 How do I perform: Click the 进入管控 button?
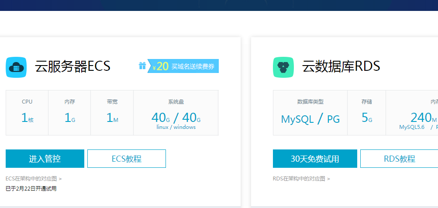point(45,159)
